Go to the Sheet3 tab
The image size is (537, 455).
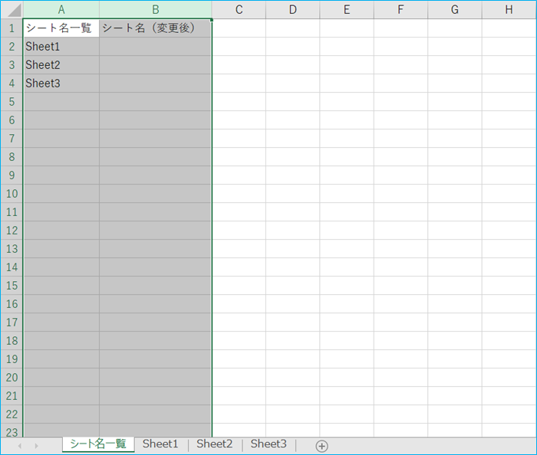[x=268, y=444]
